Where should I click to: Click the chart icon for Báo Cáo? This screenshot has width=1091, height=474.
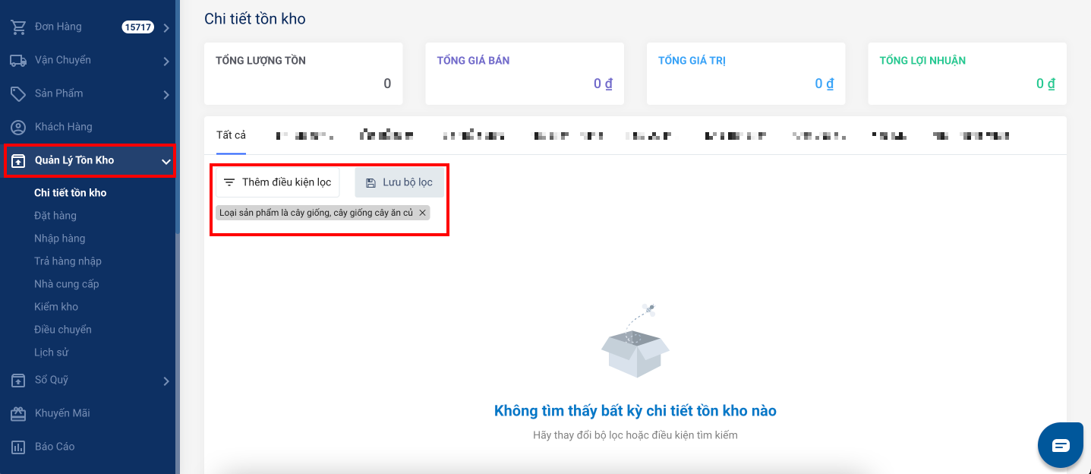18,447
